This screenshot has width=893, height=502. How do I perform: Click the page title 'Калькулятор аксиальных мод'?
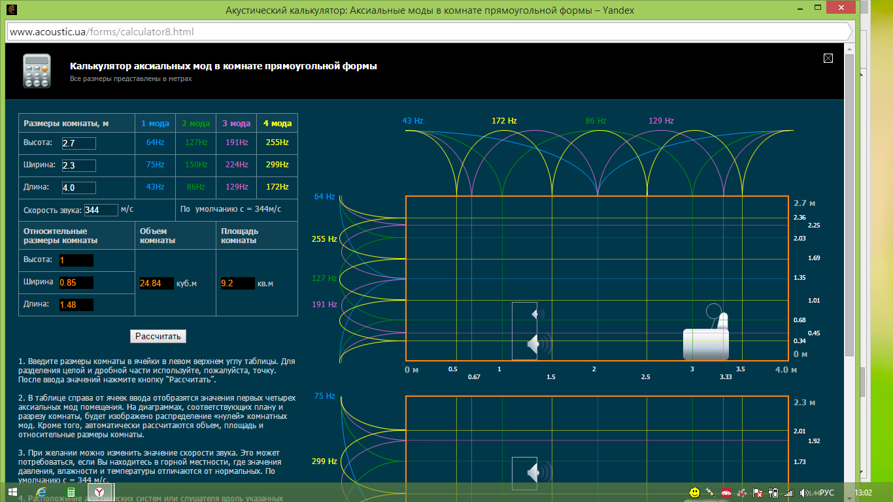(224, 66)
